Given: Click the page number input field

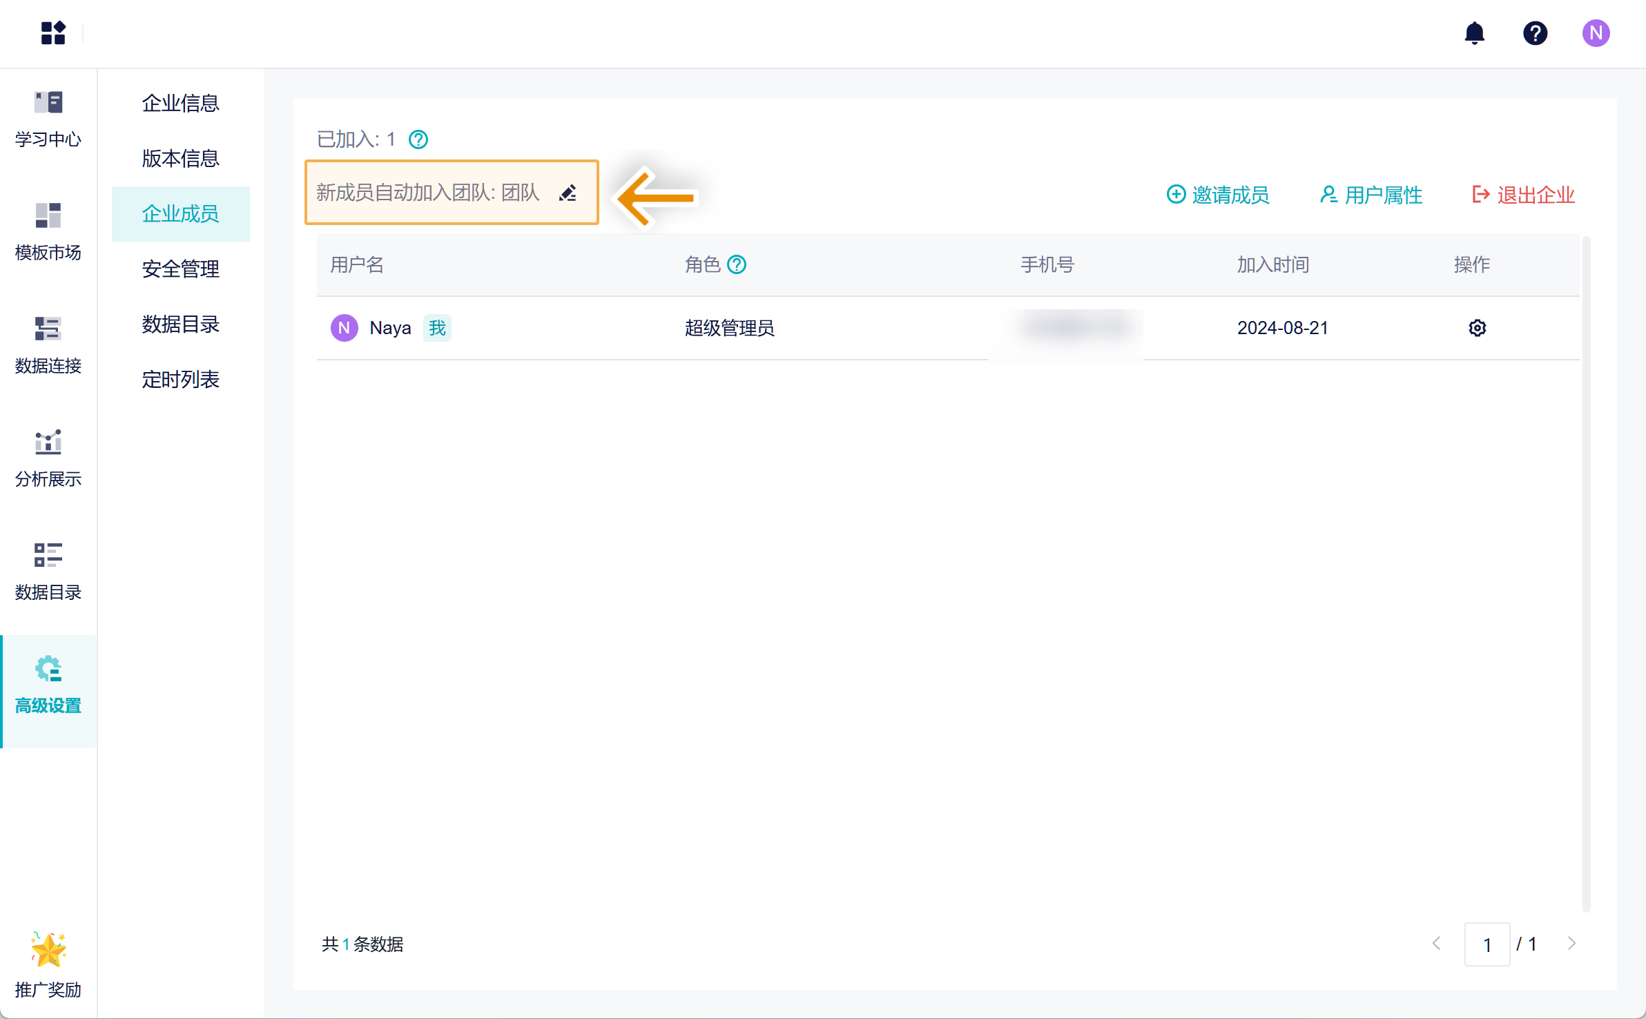Looking at the screenshot, I should 1487,944.
